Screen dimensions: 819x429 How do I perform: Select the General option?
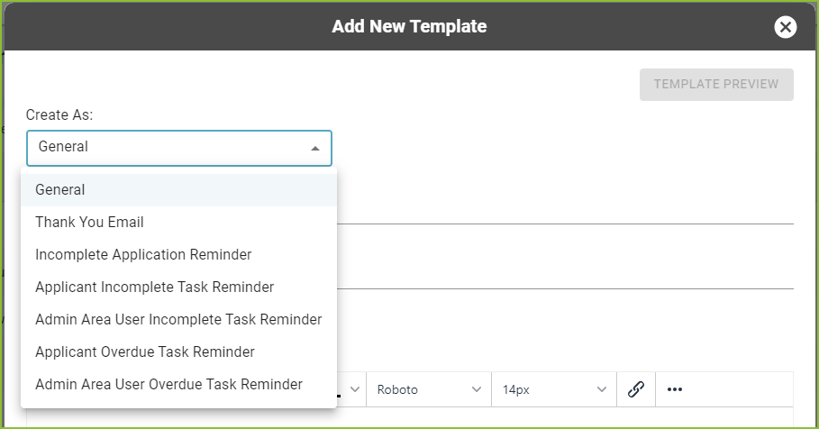(178, 189)
